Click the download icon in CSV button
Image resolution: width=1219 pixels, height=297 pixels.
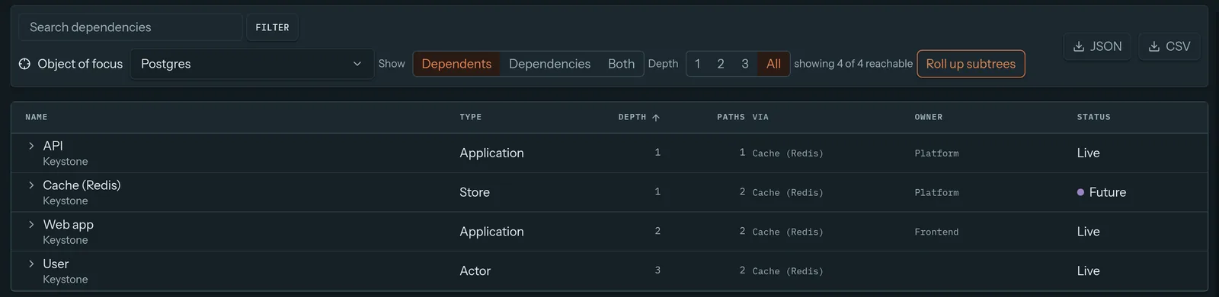click(1154, 46)
